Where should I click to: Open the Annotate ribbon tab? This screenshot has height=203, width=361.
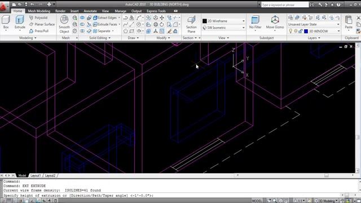pos(90,11)
